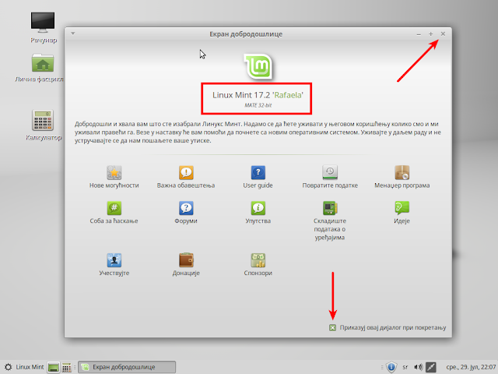Uncheck Приказуј овај дијалог при покретању

click(332, 327)
